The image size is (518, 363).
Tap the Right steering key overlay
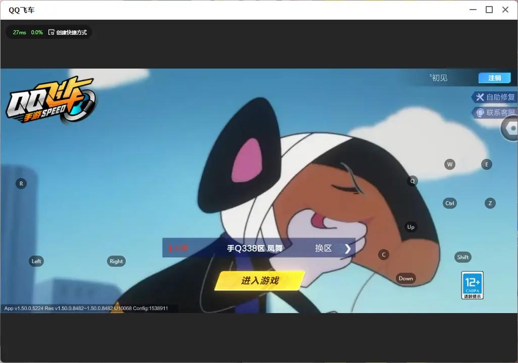coord(116,261)
